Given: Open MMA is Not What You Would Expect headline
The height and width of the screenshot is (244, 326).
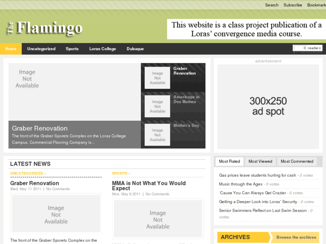Looking at the screenshot, I should [149, 186].
